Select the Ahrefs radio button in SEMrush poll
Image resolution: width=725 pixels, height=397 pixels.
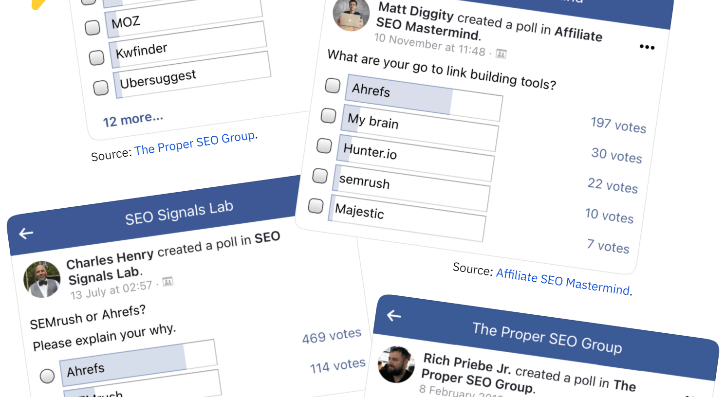point(47,376)
